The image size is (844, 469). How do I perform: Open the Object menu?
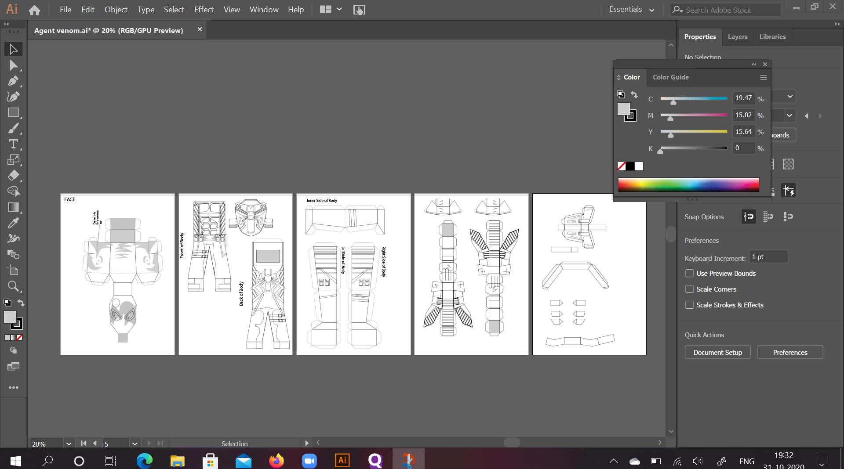pos(116,9)
